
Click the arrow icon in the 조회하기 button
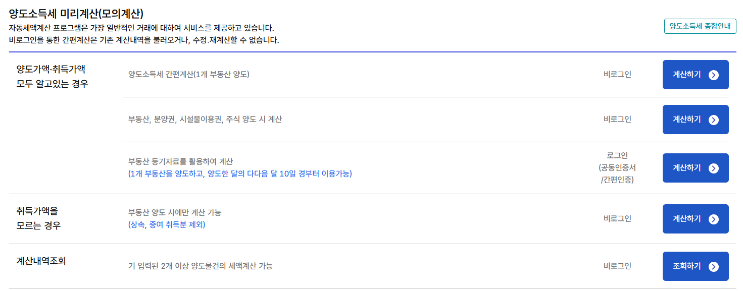tap(713, 266)
